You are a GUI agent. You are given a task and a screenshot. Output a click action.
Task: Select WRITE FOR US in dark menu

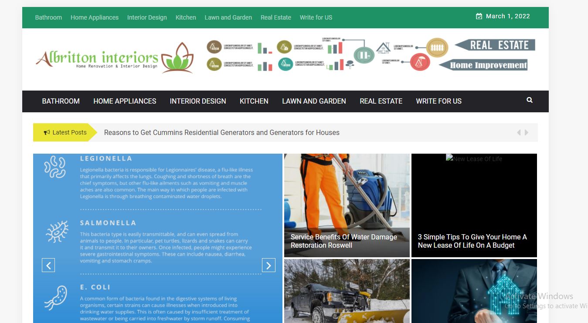pyautogui.click(x=438, y=101)
